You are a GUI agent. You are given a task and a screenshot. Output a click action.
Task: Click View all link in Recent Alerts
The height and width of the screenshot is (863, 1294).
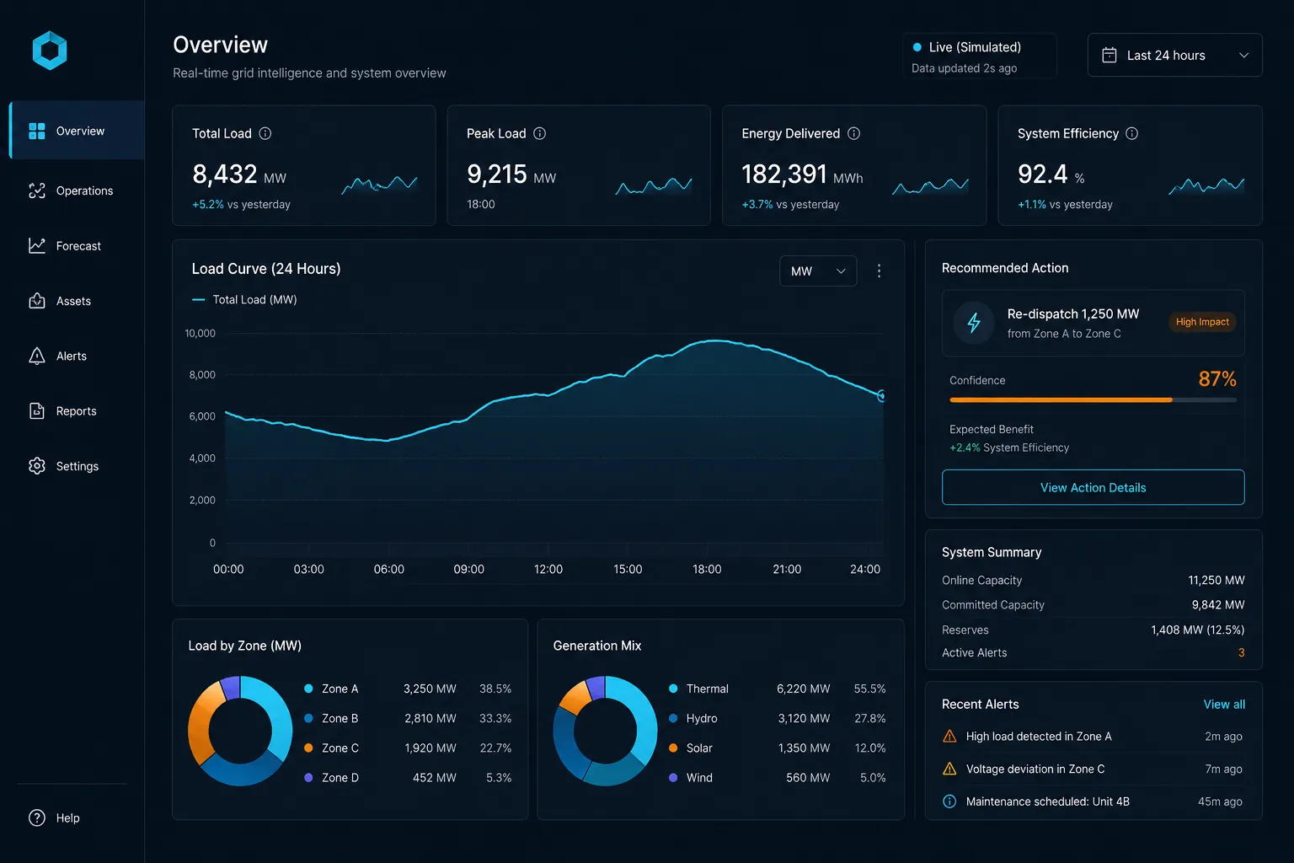click(1224, 705)
